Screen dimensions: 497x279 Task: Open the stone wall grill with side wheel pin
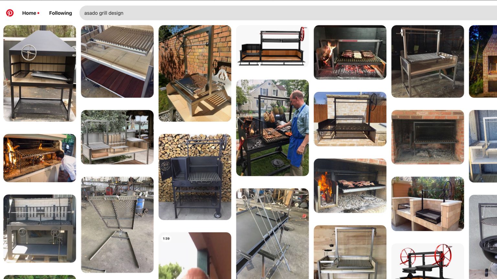pos(350,119)
